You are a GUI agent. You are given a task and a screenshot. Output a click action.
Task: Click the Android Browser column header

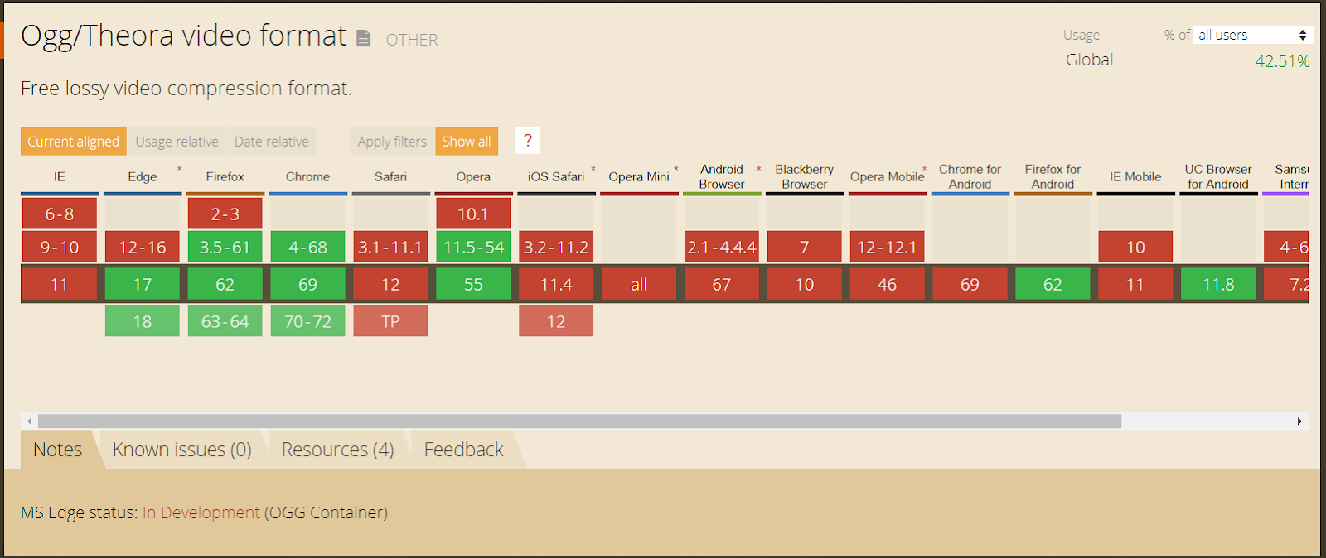(722, 176)
